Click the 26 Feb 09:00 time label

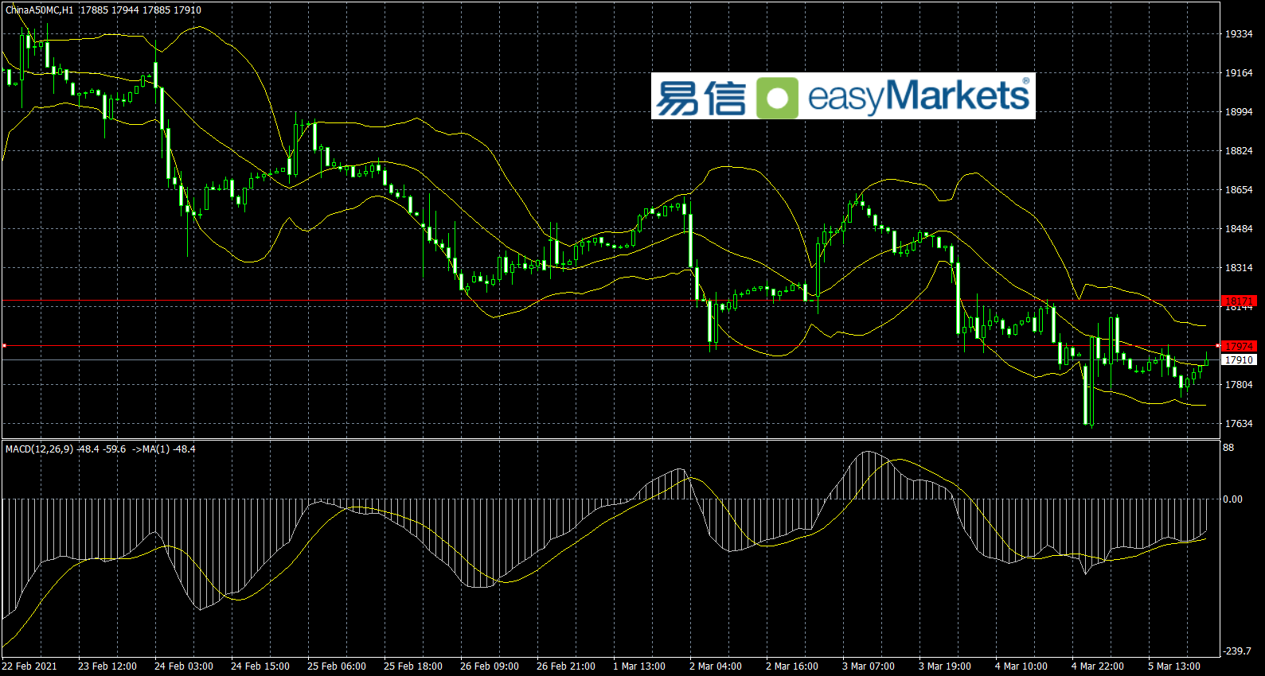click(x=490, y=666)
